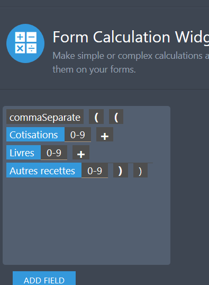Select the Livres field token
209x285 pixels.
tap(23, 153)
